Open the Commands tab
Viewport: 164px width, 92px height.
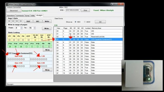pyautogui.click(x=20, y=16)
